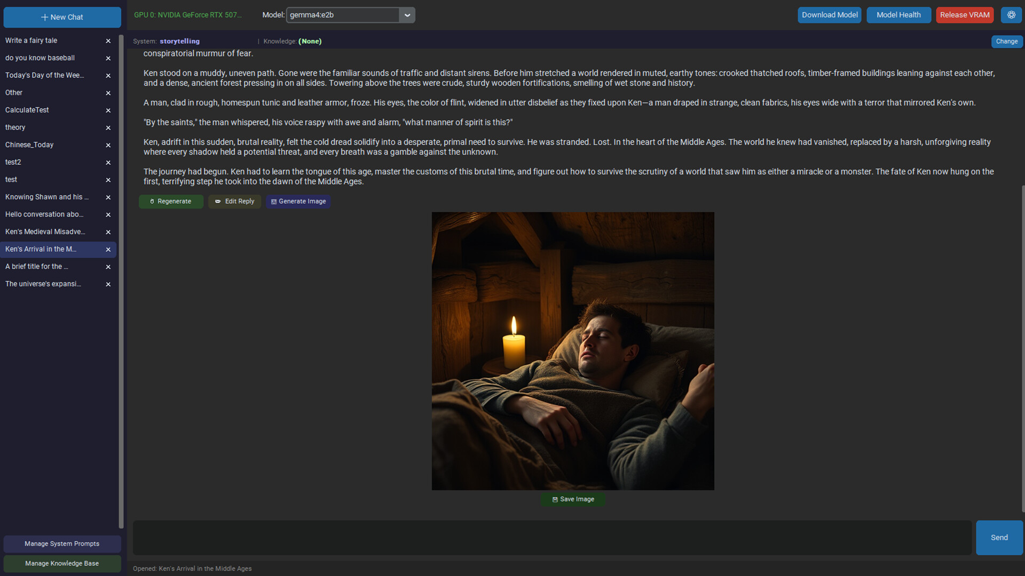This screenshot has width=1025, height=576.
Task: Remove the 'theory' chat with its X
Action: pos(108,128)
